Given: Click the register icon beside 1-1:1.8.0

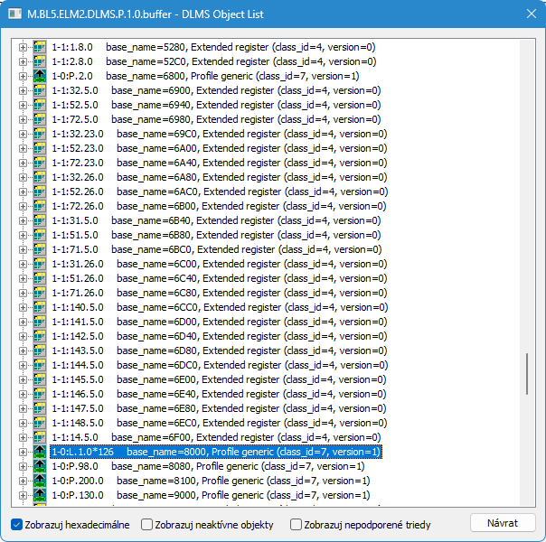Looking at the screenshot, I should 40,47.
